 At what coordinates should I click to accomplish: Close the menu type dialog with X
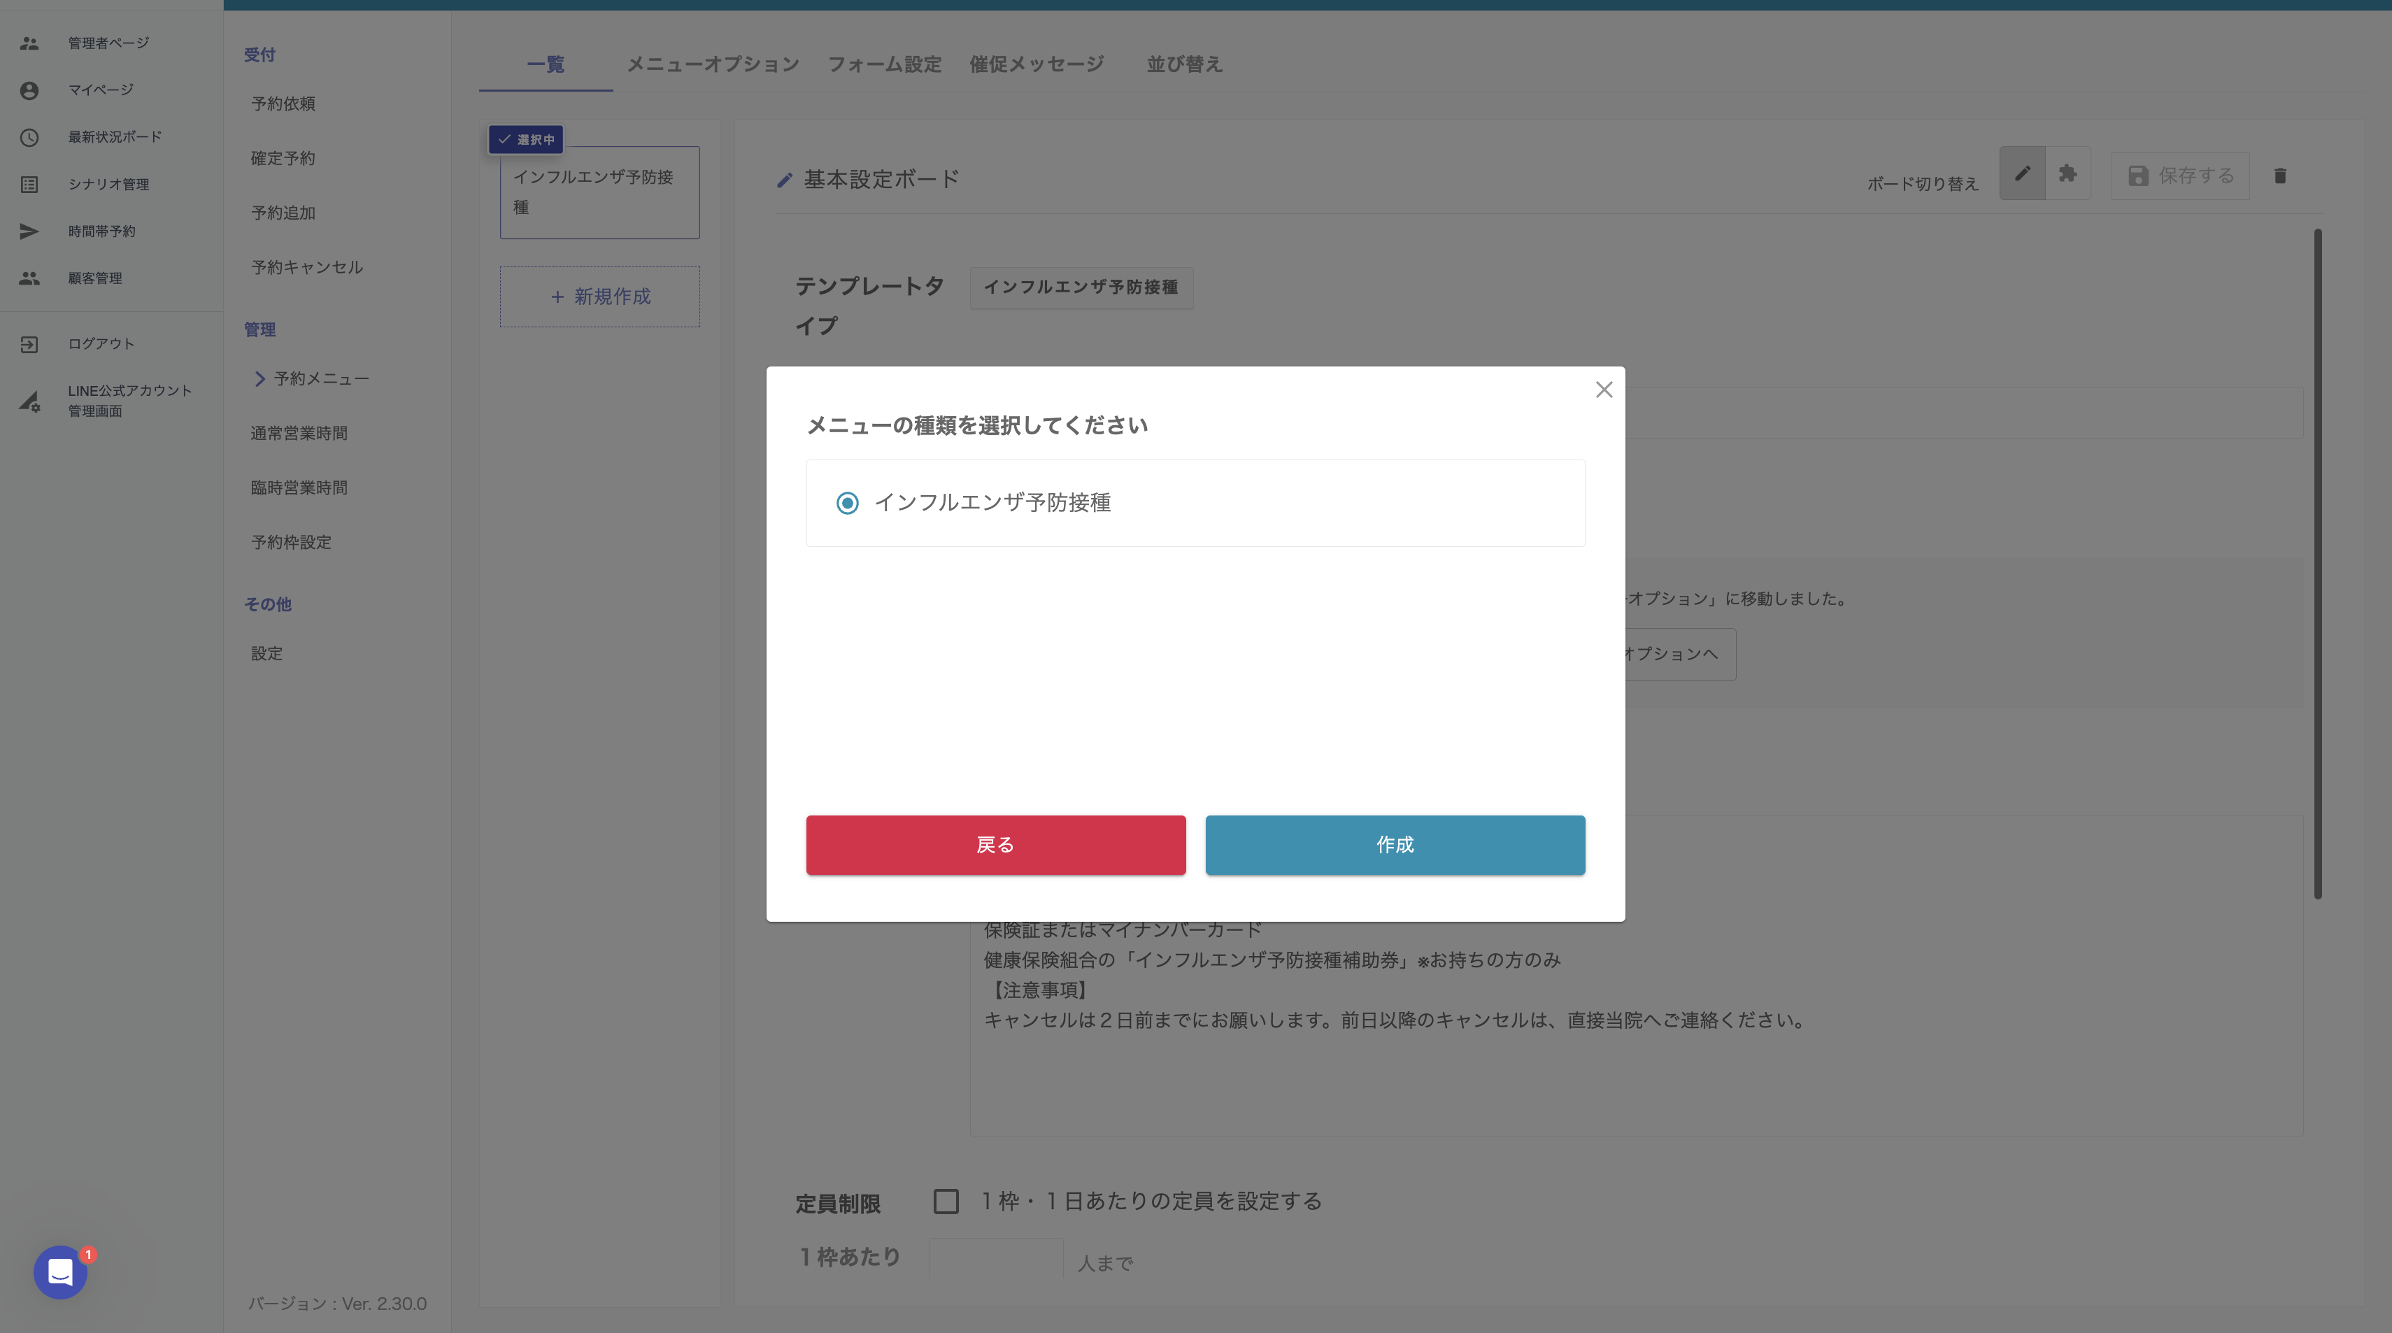coord(1604,390)
